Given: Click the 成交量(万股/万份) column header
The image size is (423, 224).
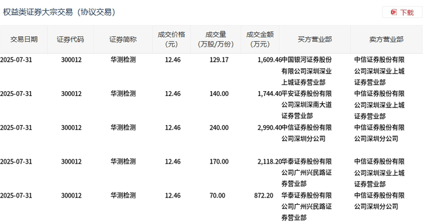Looking at the screenshot, I should click(x=216, y=40).
